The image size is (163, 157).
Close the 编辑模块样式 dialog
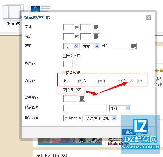[x=149, y=18]
